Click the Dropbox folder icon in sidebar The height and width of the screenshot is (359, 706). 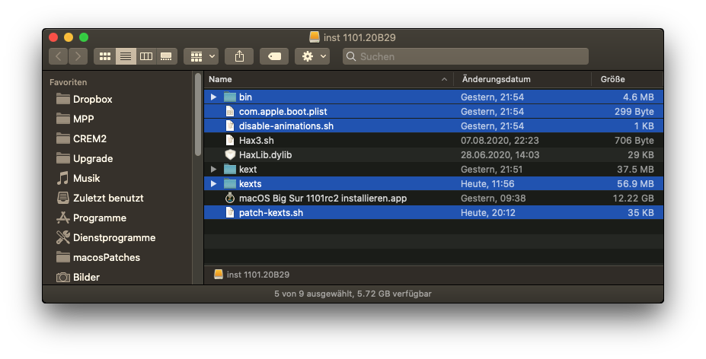[x=63, y=99]
